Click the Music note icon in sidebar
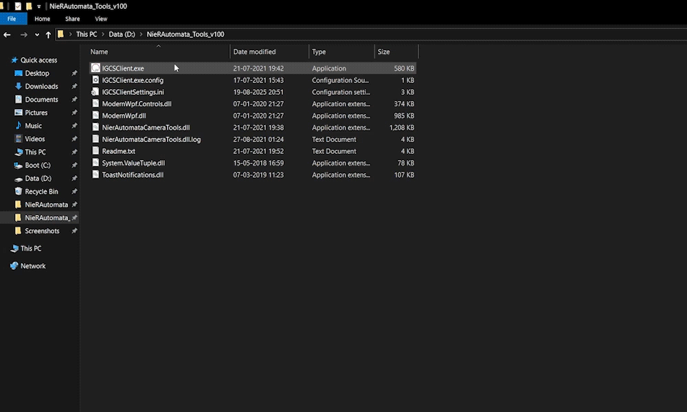The image size is (687, 412). pyautogui.click(x=19, y=126)
